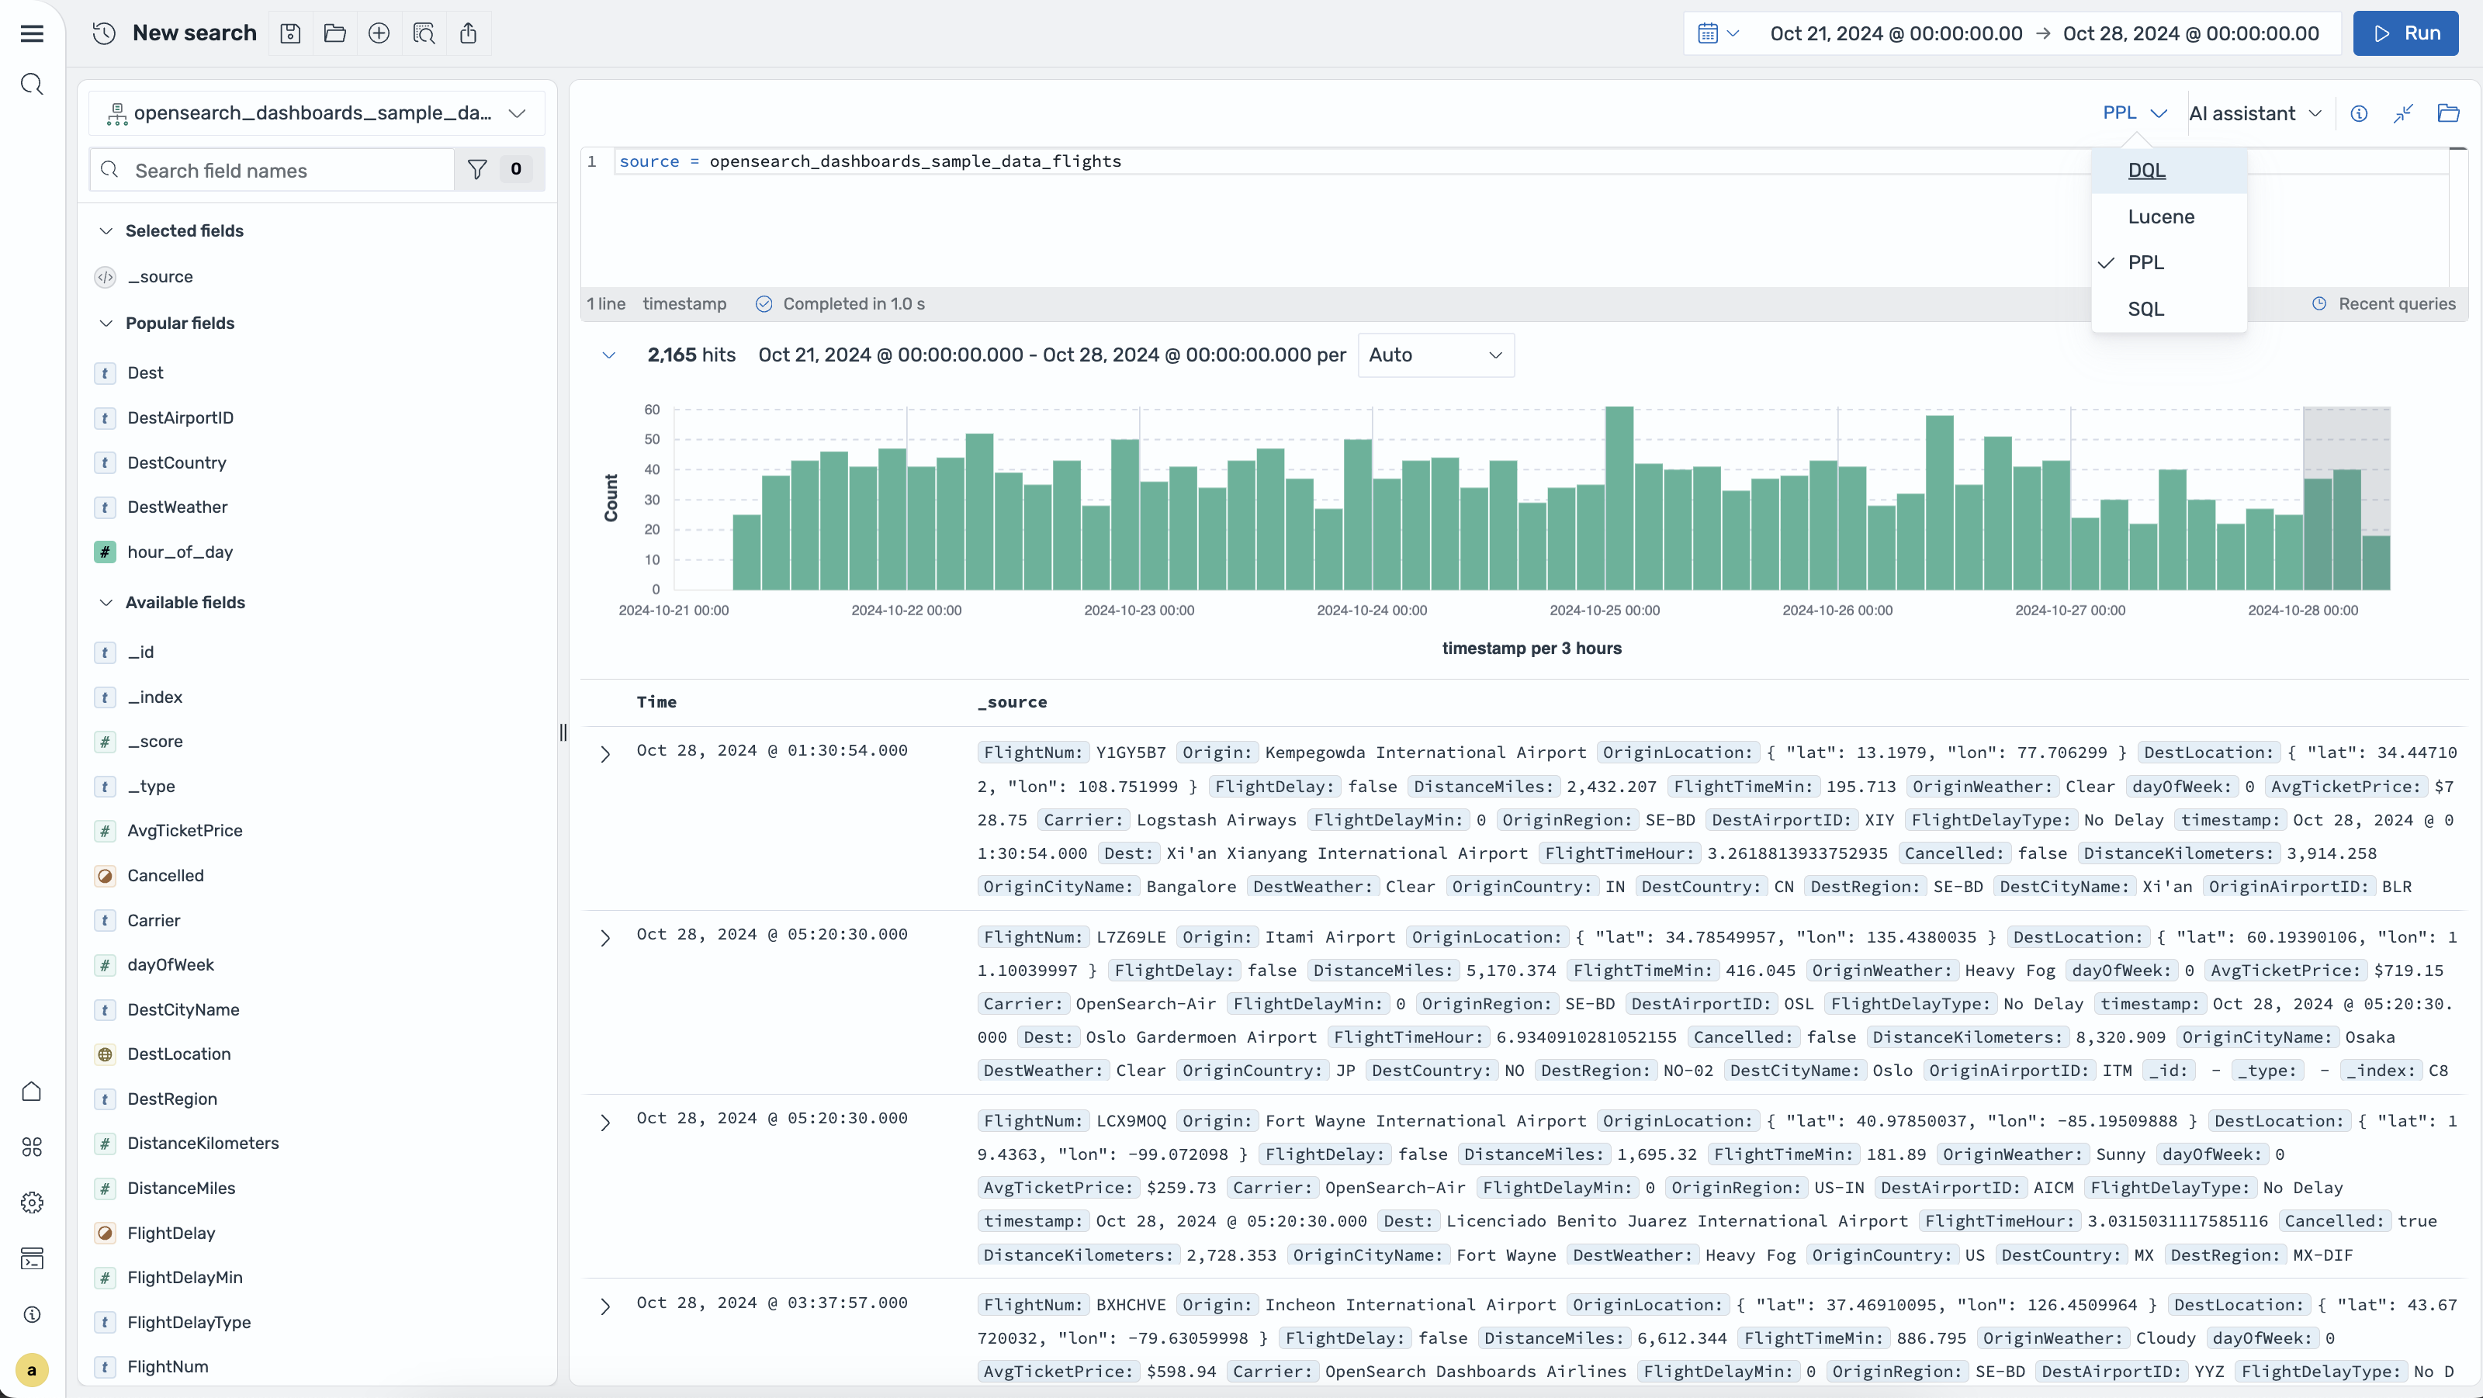Collapse the query editor icon

2403,114
